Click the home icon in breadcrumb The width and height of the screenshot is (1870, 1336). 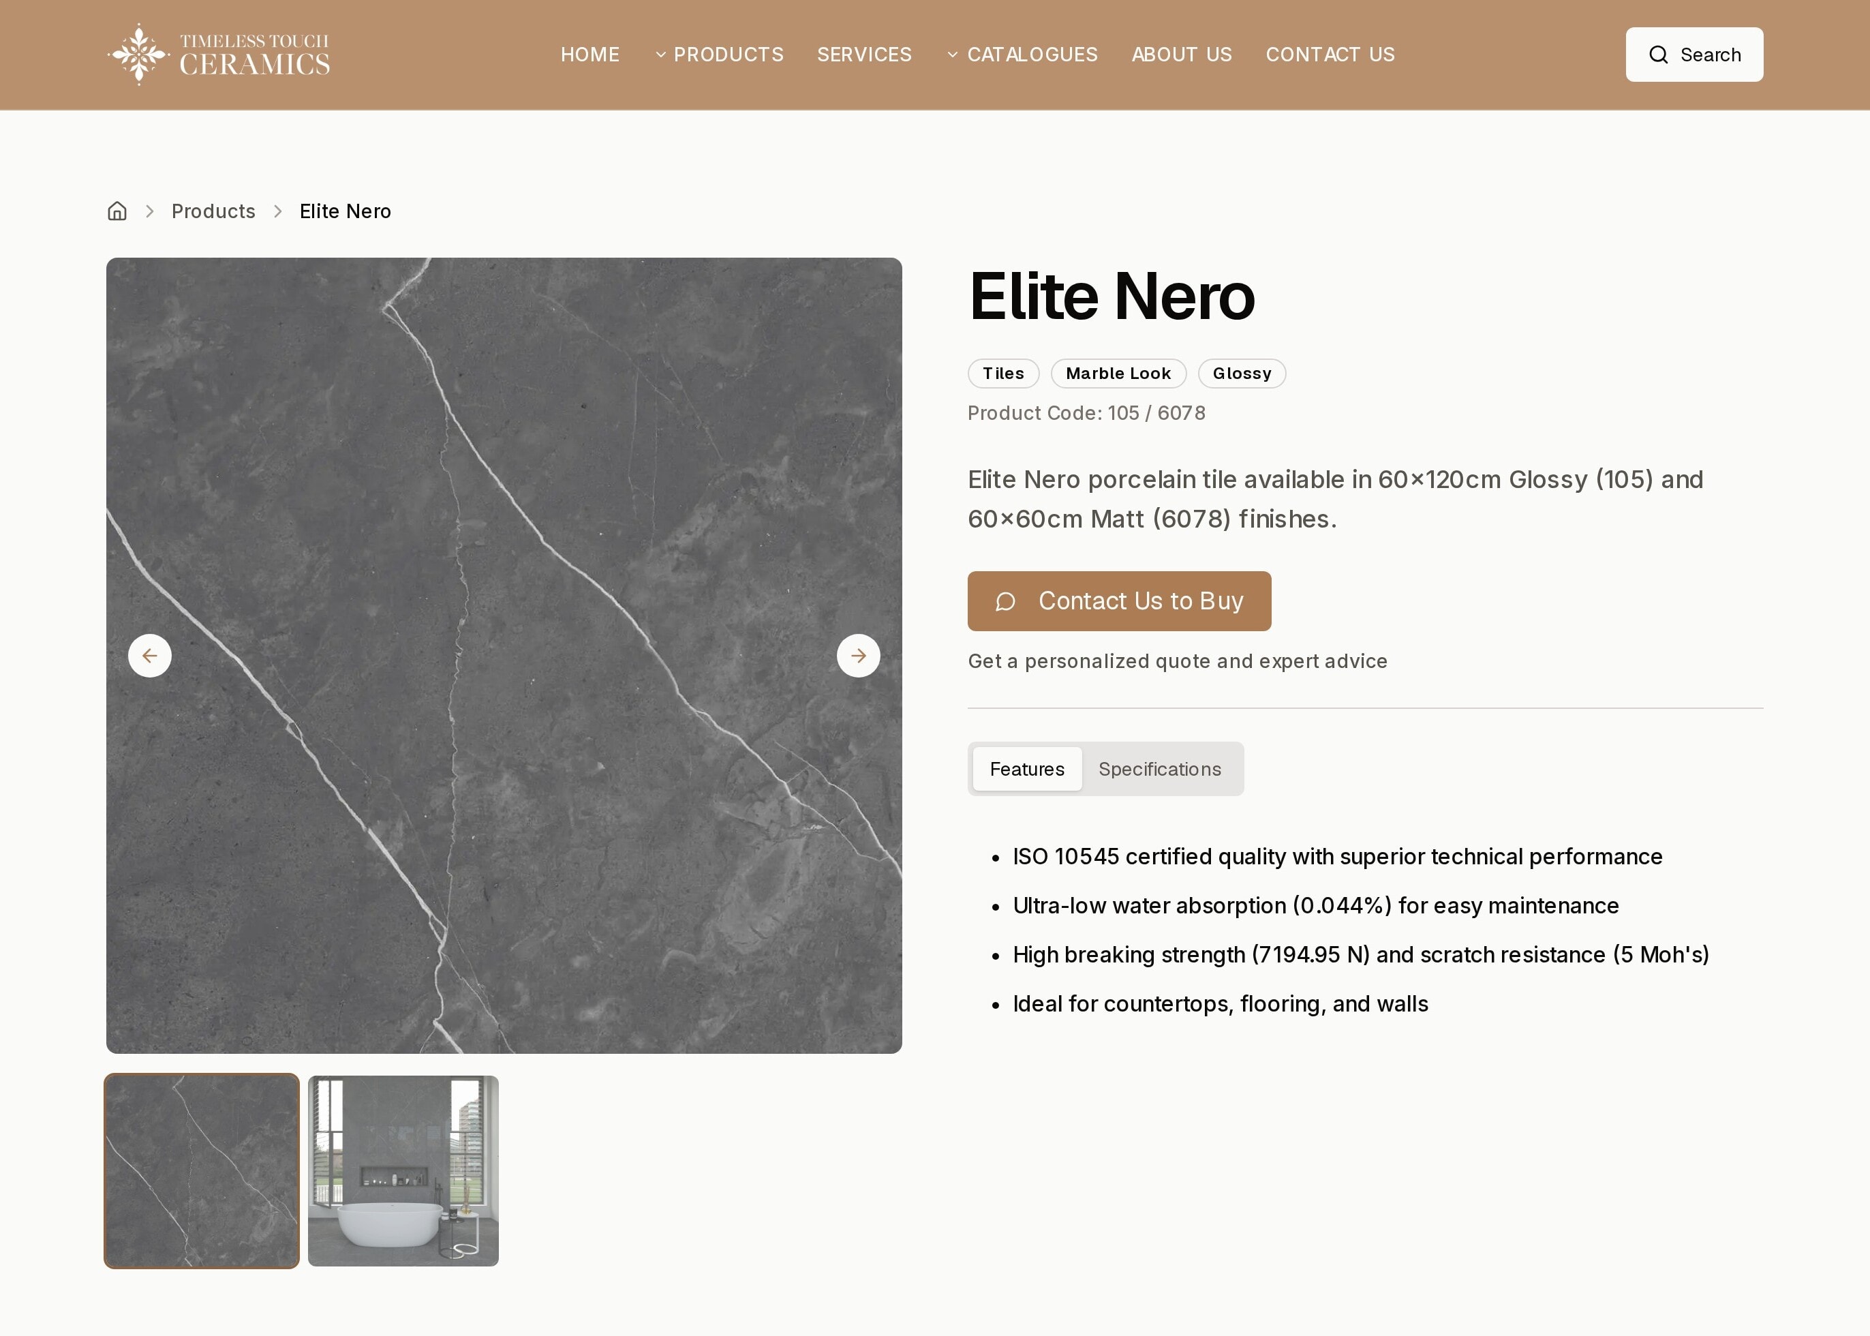118,211
